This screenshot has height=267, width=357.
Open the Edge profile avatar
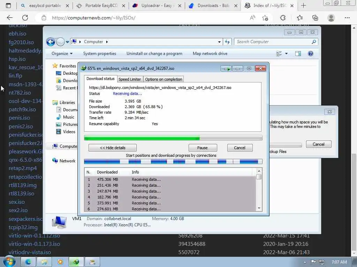point(331,18)
